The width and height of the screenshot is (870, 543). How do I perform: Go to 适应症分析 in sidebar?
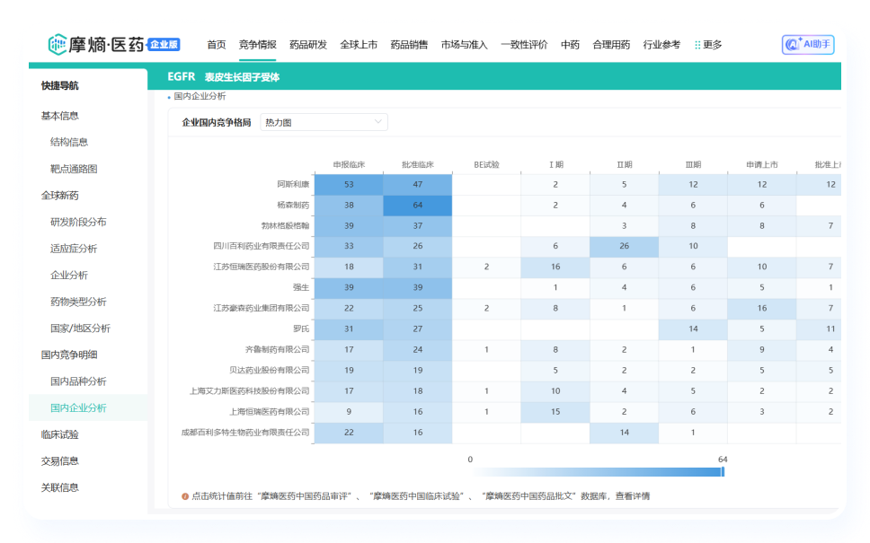pyautogui.click(x=74, y=249)
